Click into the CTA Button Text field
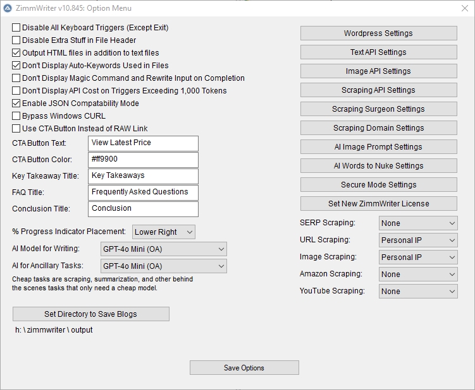 click(143, 143)
